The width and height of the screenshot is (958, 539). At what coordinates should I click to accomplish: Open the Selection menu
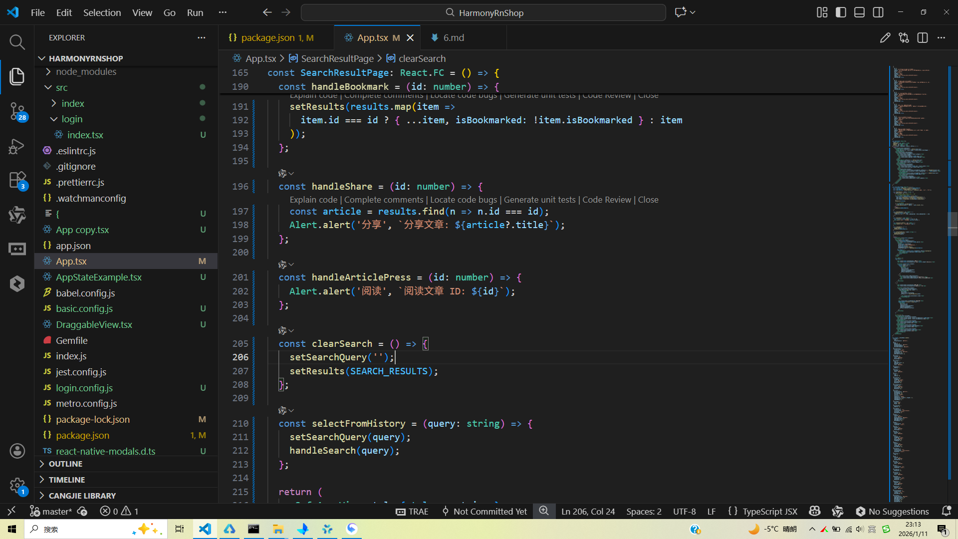(102, 12)
